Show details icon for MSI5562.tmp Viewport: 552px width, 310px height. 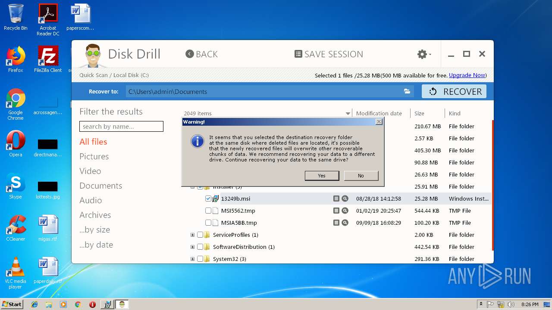pyautogui.click(x=336, y=211)
